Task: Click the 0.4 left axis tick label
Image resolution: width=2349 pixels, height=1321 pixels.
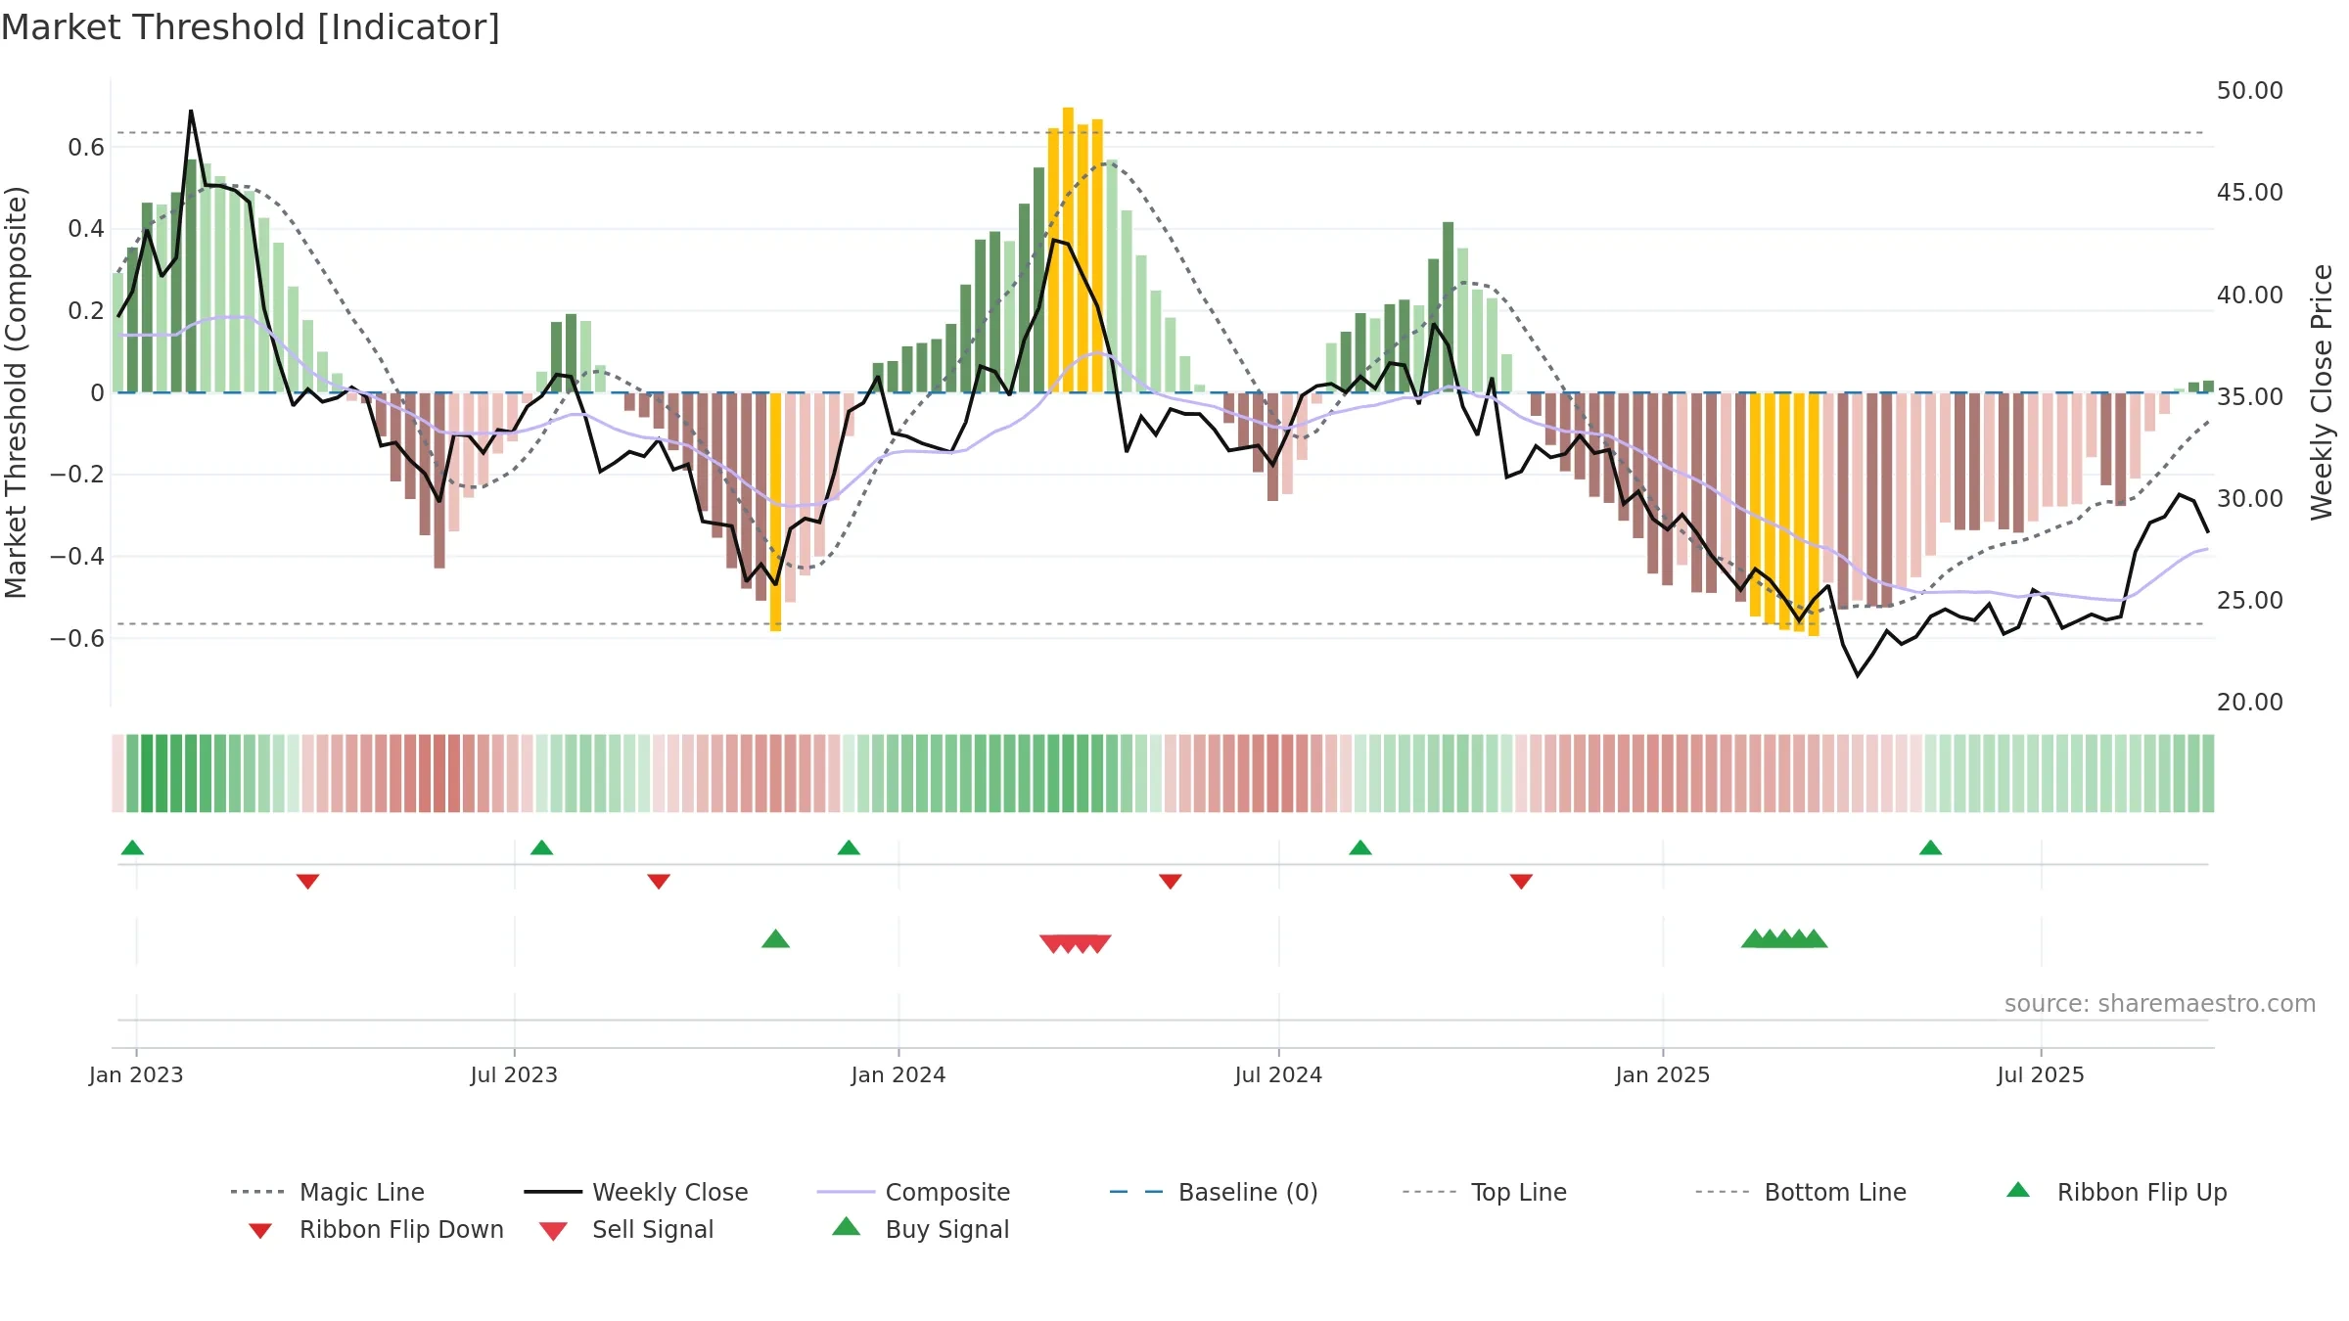Action: click(86, 229)
